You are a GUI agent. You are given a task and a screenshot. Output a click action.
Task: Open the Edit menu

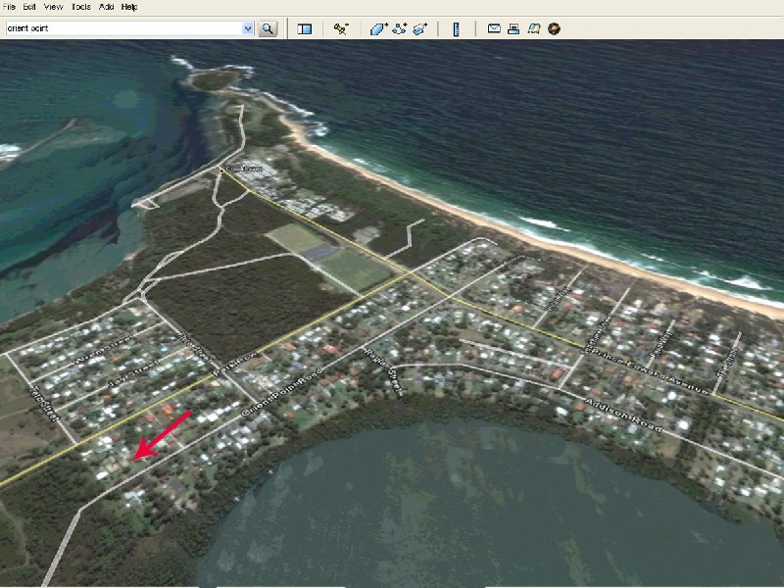click(29, 5)
